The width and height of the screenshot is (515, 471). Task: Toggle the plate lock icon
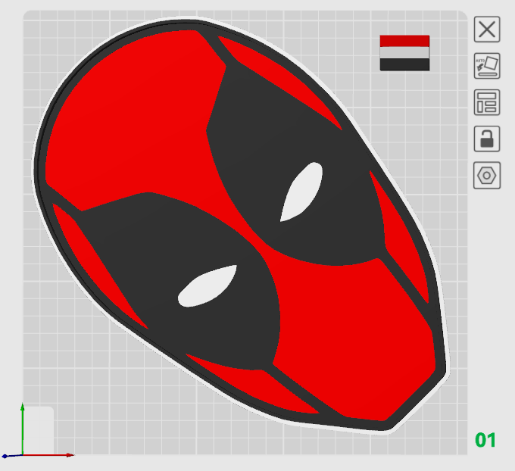pyautogui.click(x=487, y=139)
